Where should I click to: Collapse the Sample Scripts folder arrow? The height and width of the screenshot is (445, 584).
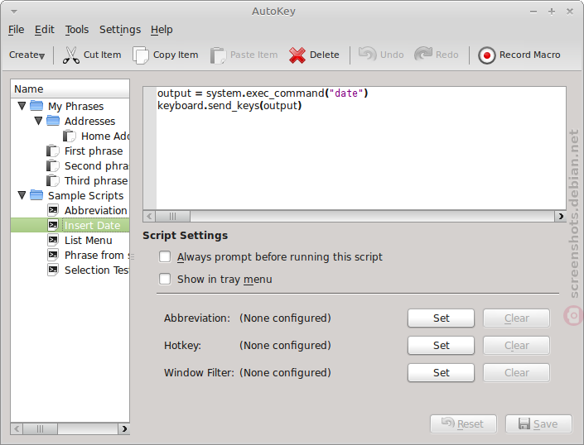pos(22,195)
